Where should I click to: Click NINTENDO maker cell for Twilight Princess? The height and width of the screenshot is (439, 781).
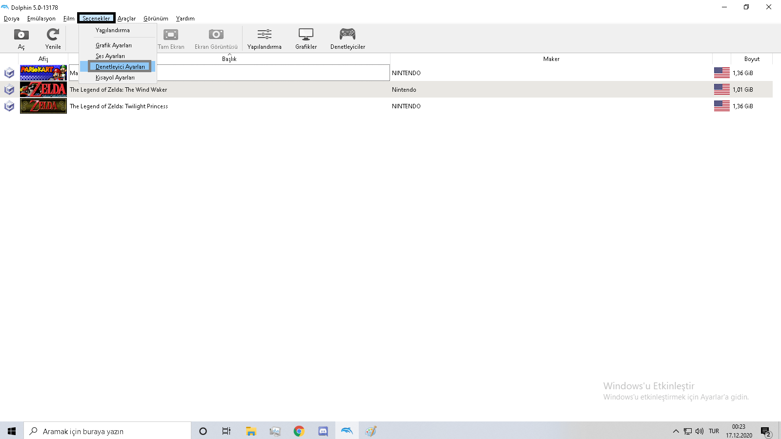(406, 106)
